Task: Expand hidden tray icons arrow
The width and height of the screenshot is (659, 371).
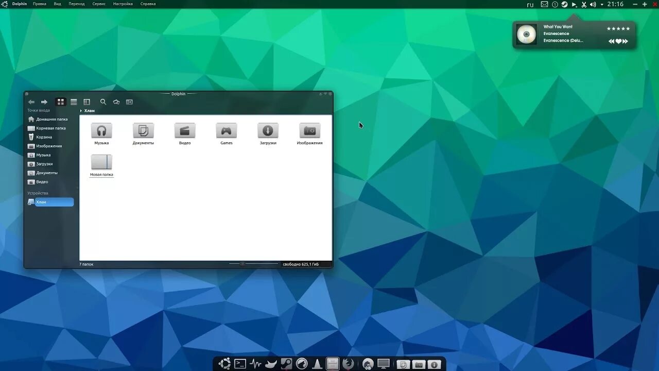Action: 602,4
